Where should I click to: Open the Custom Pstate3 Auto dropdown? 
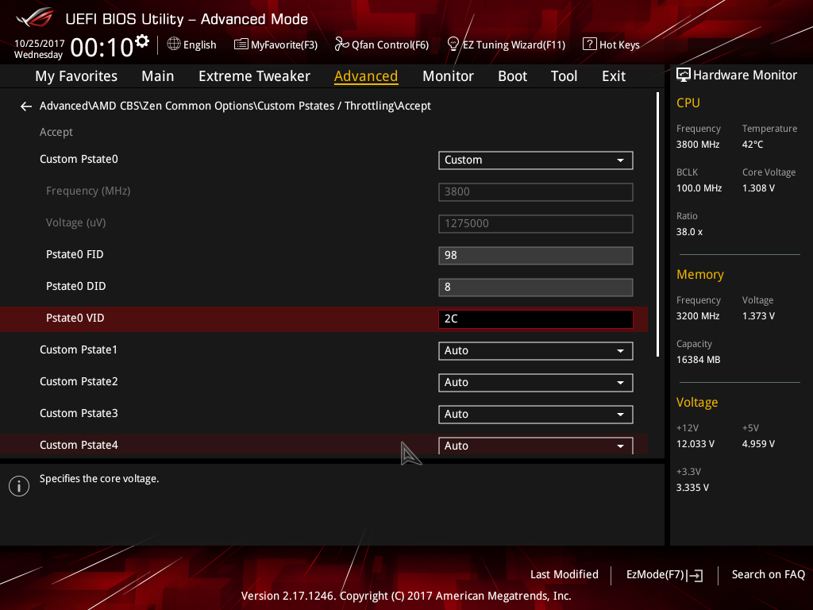tap(536, 414)
